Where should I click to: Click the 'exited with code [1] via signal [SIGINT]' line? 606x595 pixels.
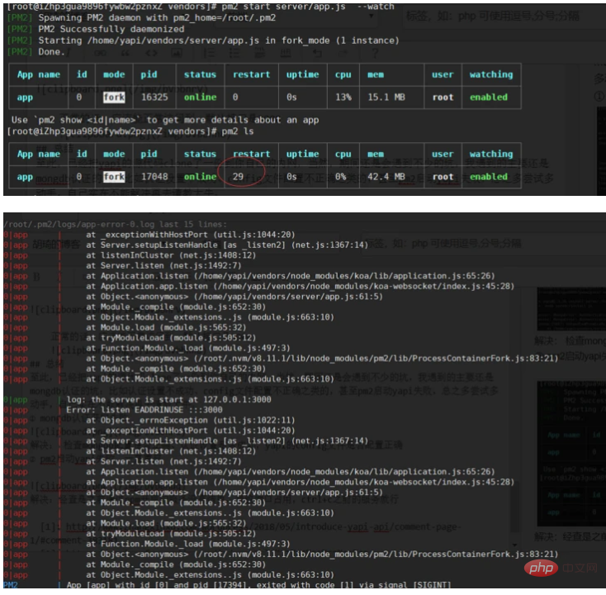(x=258, y=585)
